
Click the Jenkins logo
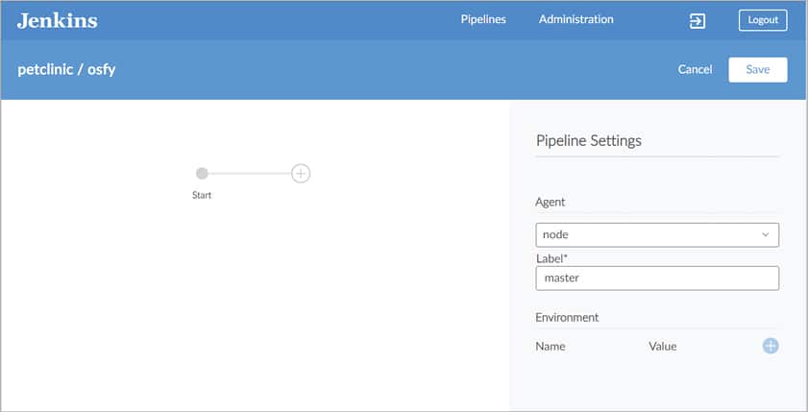tap(57, 20)
